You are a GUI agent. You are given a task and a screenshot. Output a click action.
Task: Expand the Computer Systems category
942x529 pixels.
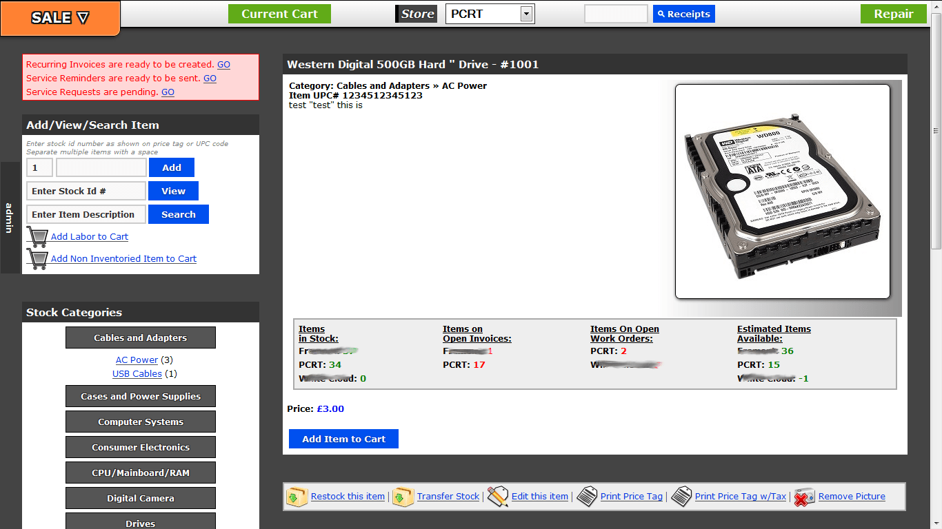click(141, 422)
